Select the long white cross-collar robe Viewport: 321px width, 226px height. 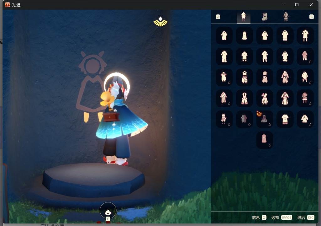(285, 98)
